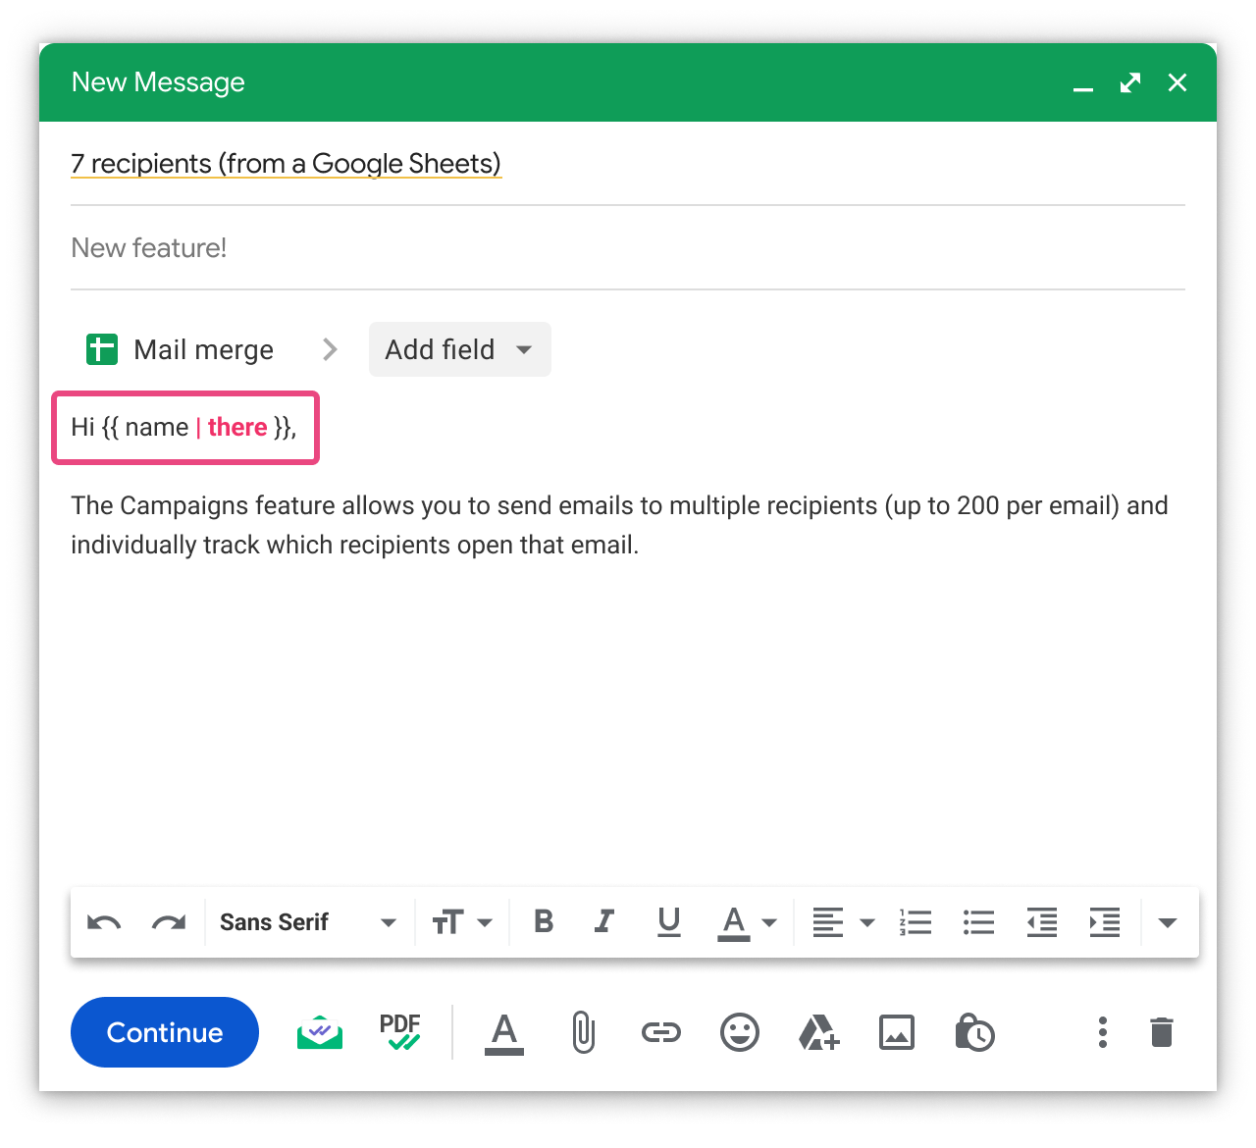Open the Add field dropdown
This screenshot has height=1148, width=1256.
459,349
